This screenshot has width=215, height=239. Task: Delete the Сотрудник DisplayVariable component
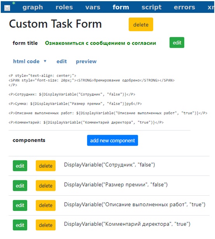45,166
